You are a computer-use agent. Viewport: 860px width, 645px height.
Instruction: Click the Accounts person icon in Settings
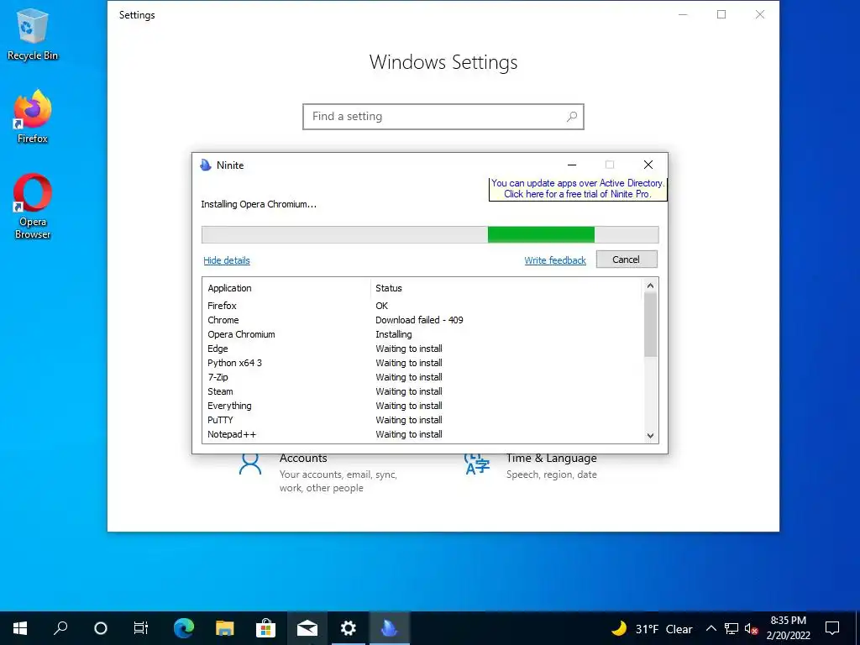tap(250, 464)
